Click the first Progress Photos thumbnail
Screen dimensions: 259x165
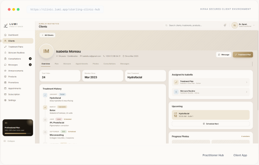(191, 141)
